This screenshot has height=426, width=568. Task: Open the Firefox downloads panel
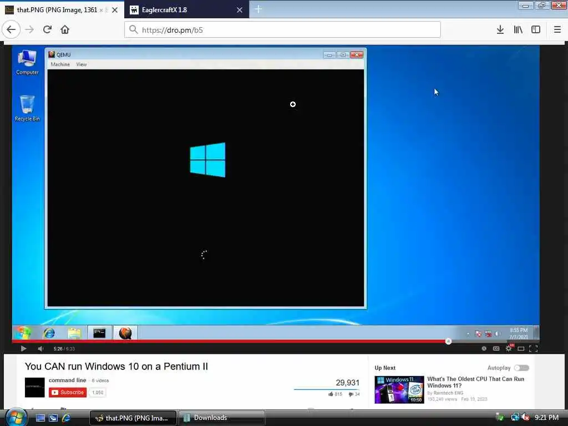pos(500,30)
